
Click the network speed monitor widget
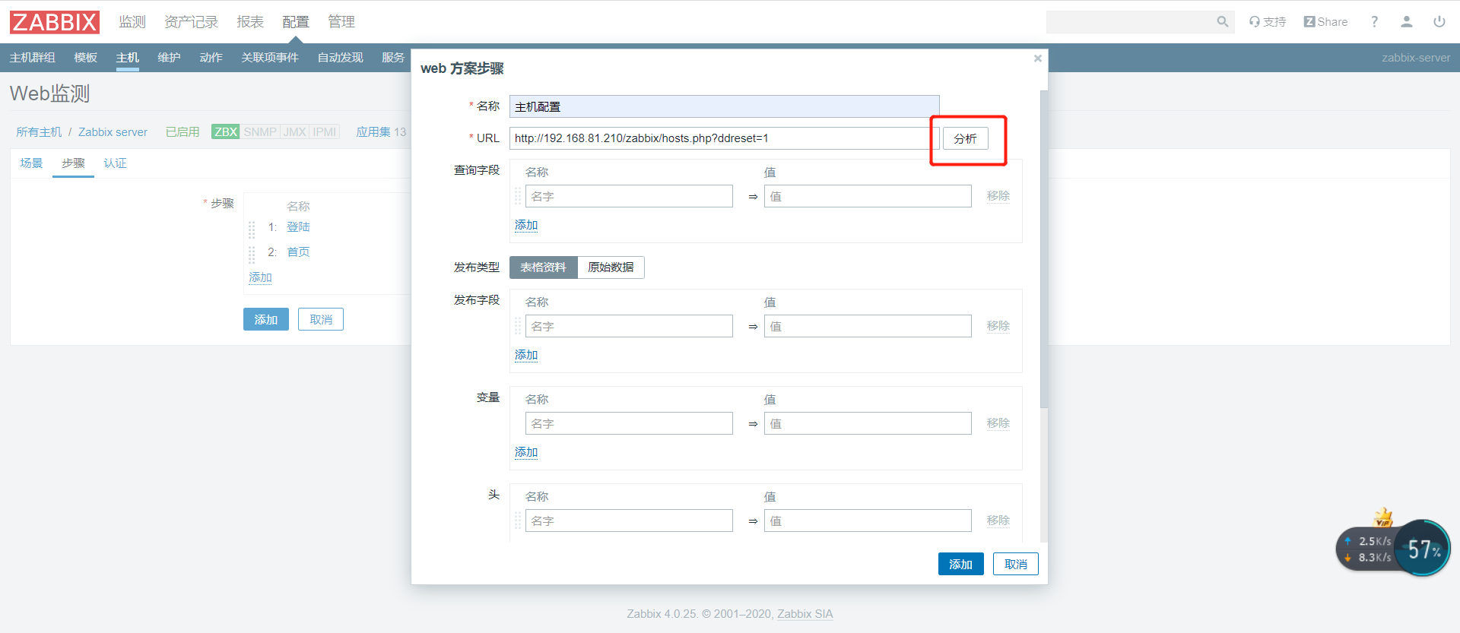point(1368,549)
